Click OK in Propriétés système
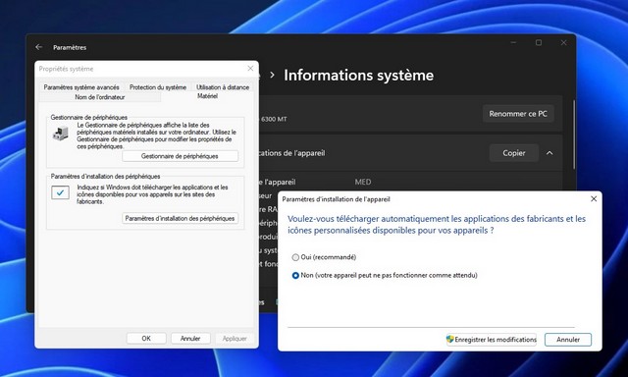This screenshot has height=377, width=628. [146, 339]
